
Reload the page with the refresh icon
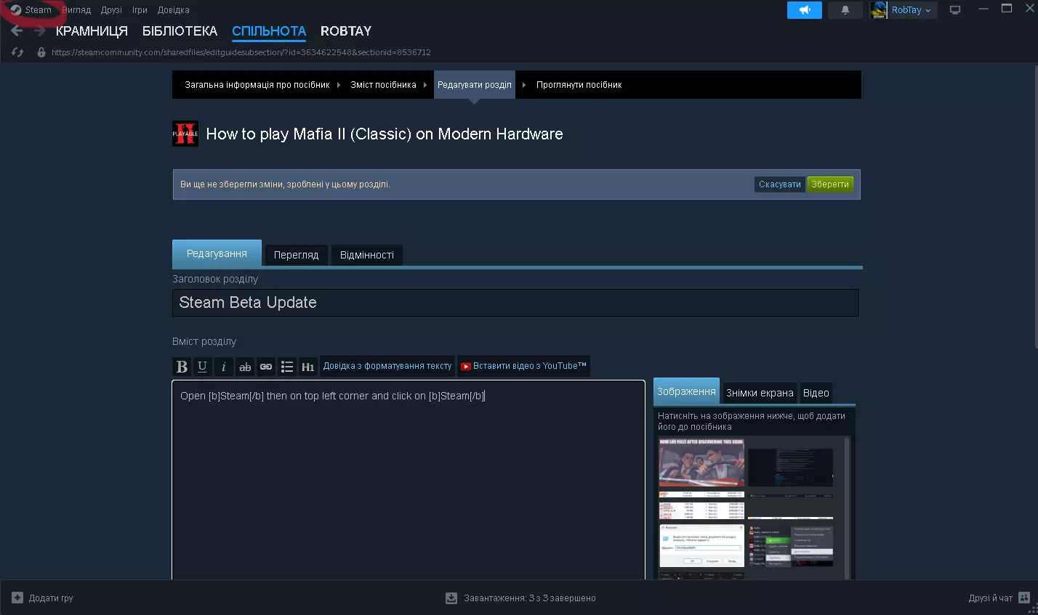[18, 52]
